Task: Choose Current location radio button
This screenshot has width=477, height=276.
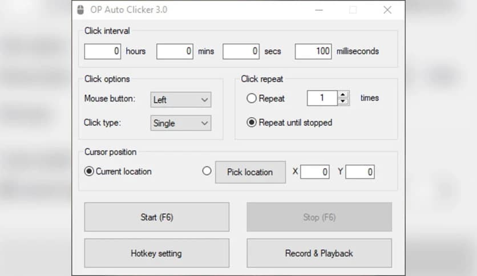Action: (x=89, y=171)
